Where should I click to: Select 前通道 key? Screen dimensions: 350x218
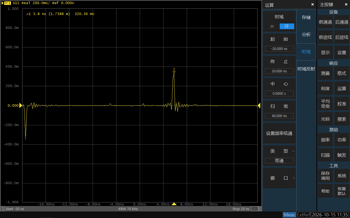tap(325, 22)
